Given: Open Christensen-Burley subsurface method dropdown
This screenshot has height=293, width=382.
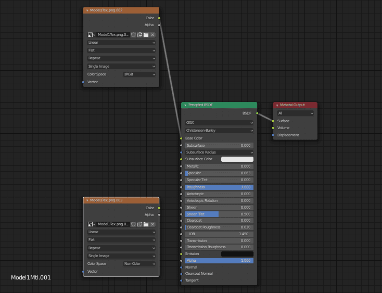Looking at the screenshot, I should click(x=219, y=131).
